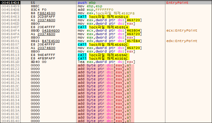Screen dimensions: 212x123
Task: Click address 004584E8
Action: (10, 20)
